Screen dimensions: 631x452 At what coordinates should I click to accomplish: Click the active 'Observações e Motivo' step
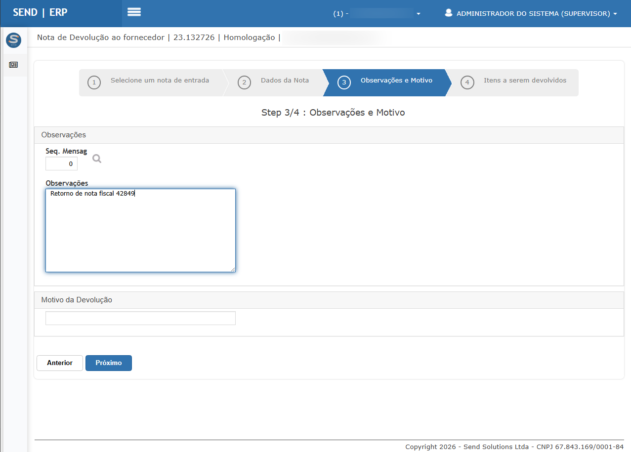pyautogui.click(x=396, y=81)
